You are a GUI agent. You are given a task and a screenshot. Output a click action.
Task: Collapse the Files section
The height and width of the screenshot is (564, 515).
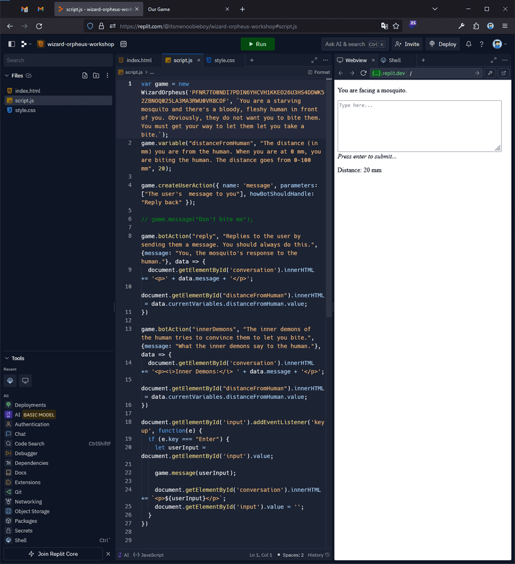[x=7, y=75]
